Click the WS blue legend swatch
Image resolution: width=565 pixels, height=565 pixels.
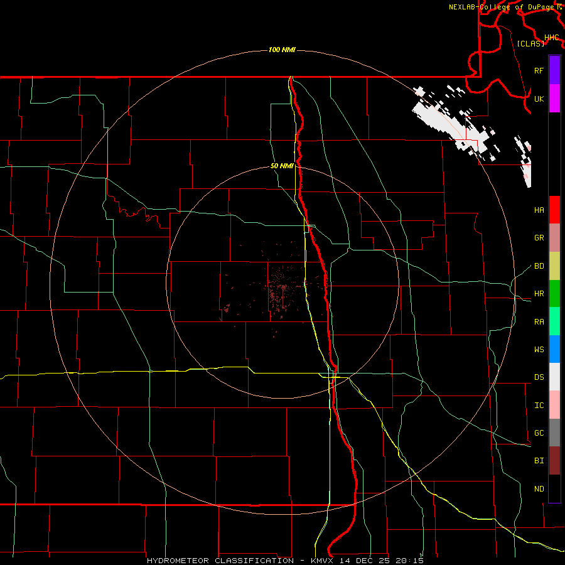tap(554, 349)
